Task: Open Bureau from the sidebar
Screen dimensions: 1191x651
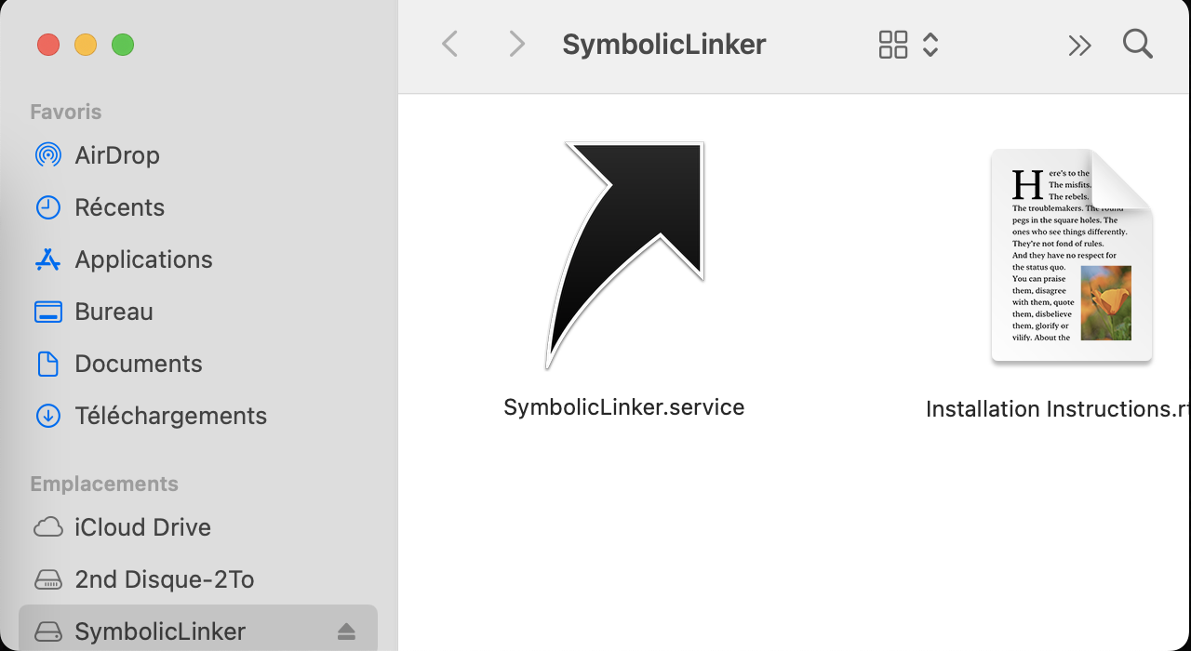Action: [114, 312]
